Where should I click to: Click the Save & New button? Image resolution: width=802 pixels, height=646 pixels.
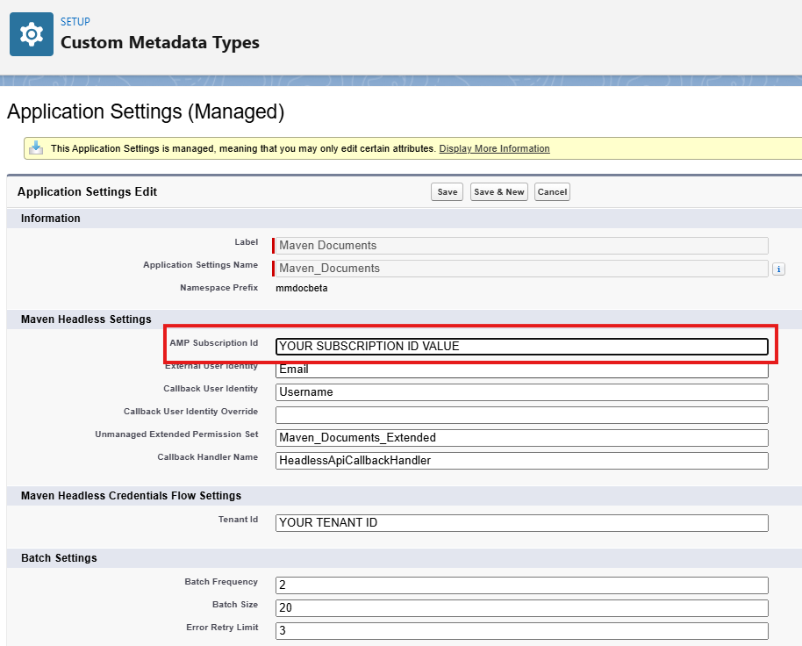pyautogui.click(x=498, y=192)
